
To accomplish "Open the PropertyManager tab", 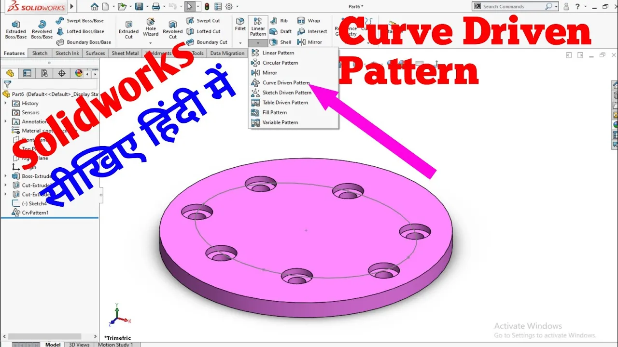I will [27, 73].
